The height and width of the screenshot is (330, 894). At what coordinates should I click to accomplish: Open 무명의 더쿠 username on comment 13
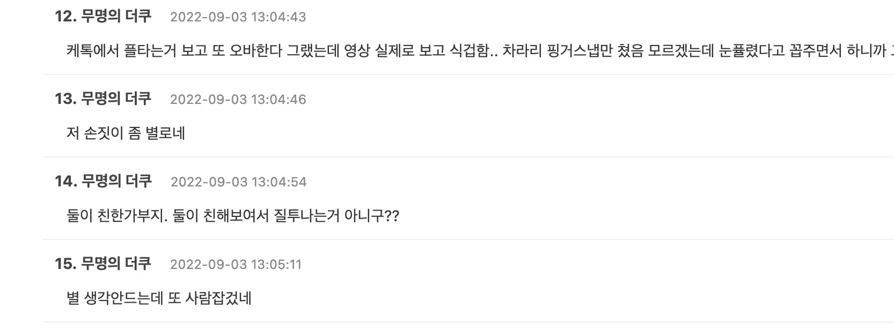(116, 99)
